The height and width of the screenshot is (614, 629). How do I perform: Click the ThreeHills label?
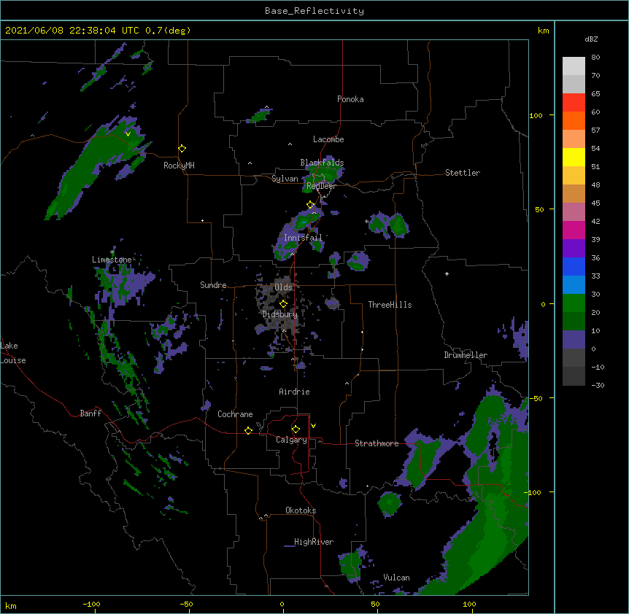[390, 305]
